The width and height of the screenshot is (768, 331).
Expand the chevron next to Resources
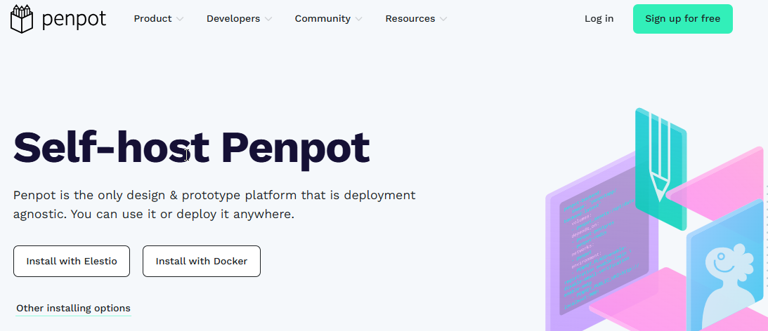(443, 19)
